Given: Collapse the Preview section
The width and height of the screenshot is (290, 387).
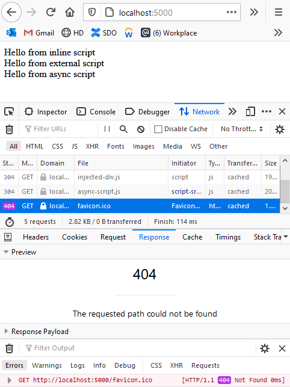Looking at the screenshot, I should pos(7,252).
